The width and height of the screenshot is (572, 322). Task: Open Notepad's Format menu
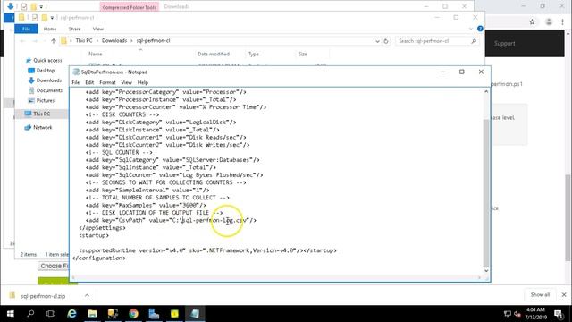pyautogui.click(x=107, y=82)
